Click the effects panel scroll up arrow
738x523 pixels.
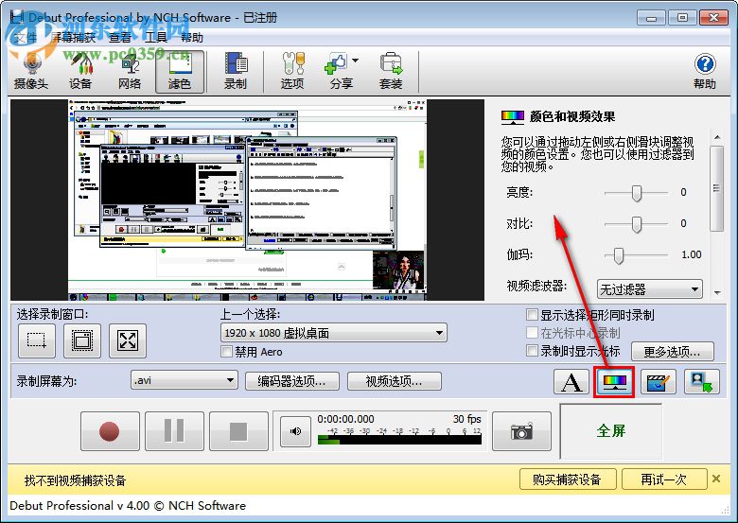717,137
